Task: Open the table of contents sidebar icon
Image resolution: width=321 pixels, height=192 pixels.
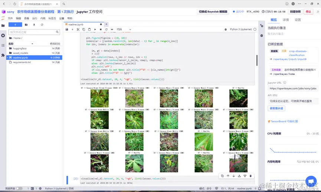Action: [3, 45]
